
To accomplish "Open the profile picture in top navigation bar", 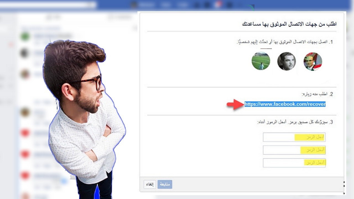I will [134, 5].
